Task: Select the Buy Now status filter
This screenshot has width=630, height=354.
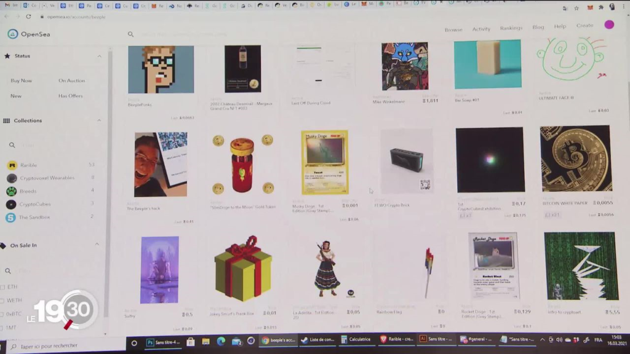Action: pos(22,81)
